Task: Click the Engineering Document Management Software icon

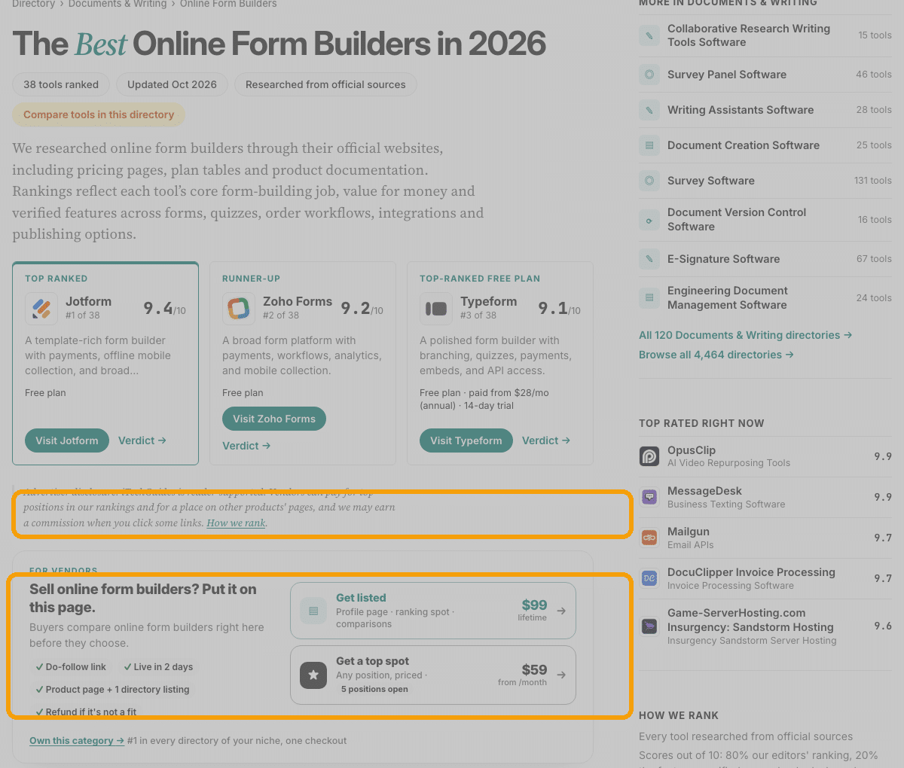Action: (649, 298)
